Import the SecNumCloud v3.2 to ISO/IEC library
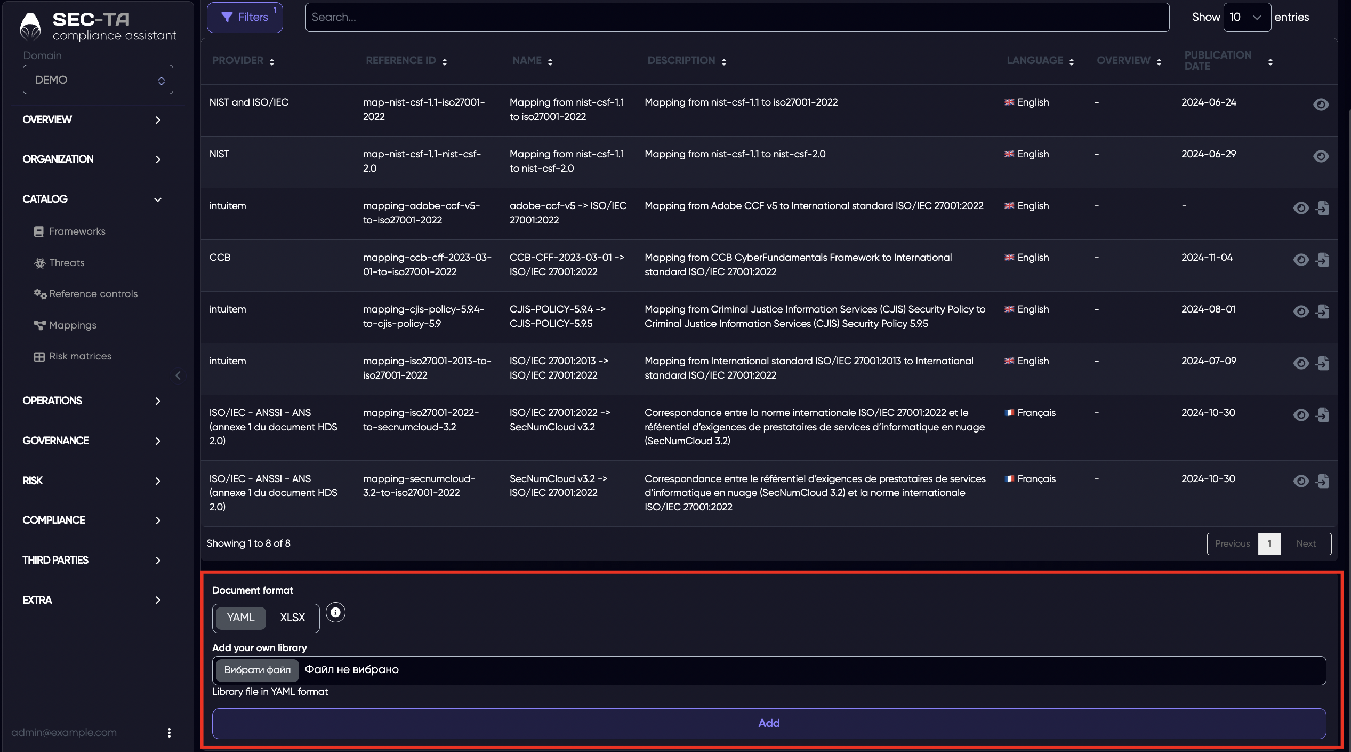This screenshot has height=752, width=1351. coord(1322,481)
